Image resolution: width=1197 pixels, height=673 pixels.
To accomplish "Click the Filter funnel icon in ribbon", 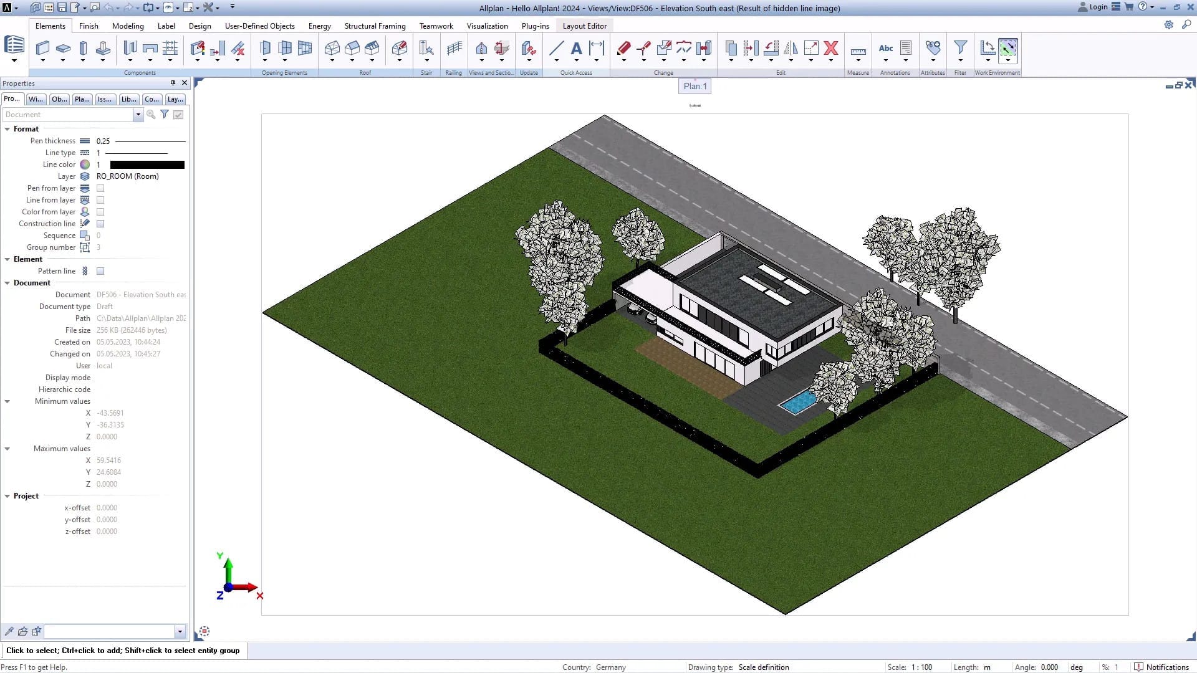I will (960, 47).
